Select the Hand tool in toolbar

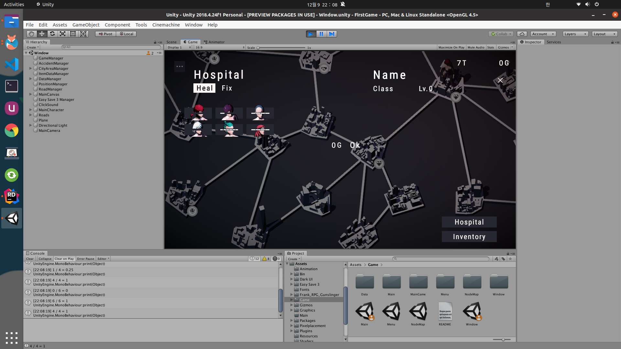point(31,34)
